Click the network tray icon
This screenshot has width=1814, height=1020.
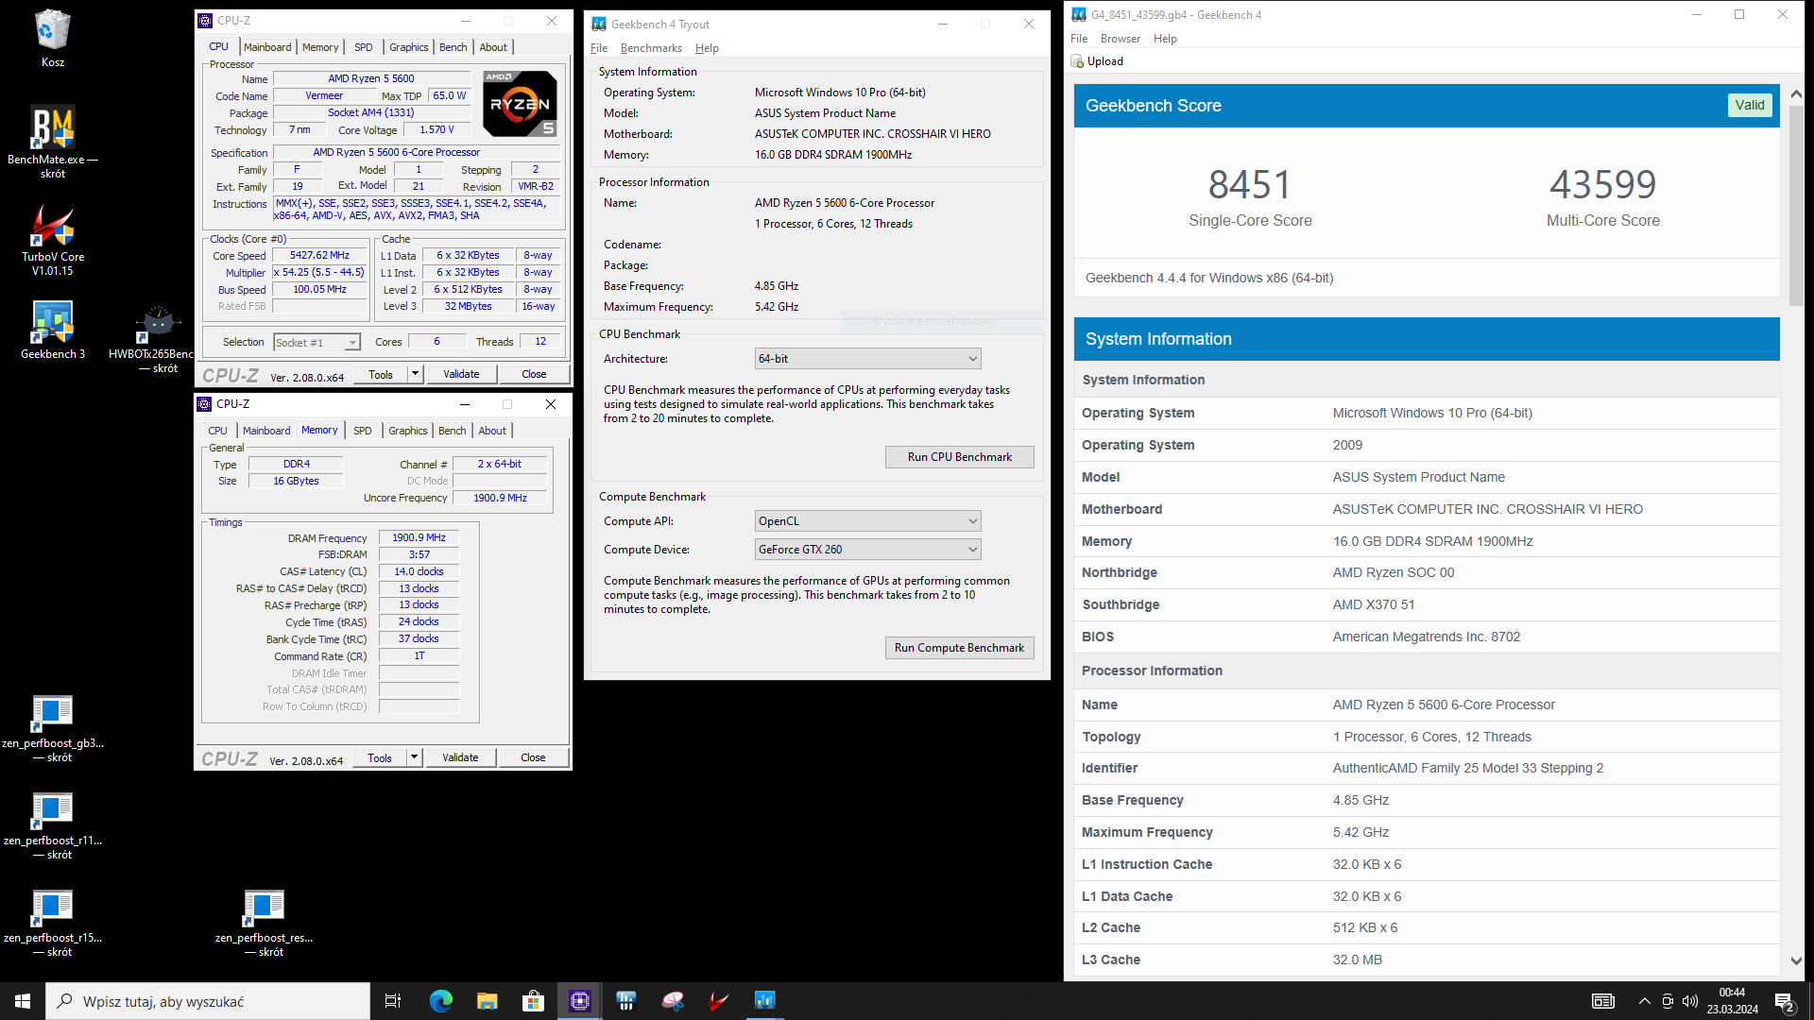tap(1668, 1001)
